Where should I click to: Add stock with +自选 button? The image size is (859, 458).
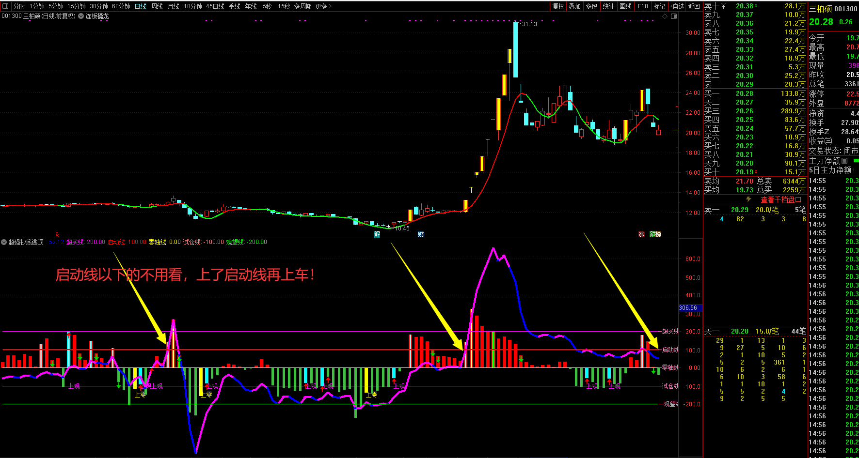click(677, 6)
